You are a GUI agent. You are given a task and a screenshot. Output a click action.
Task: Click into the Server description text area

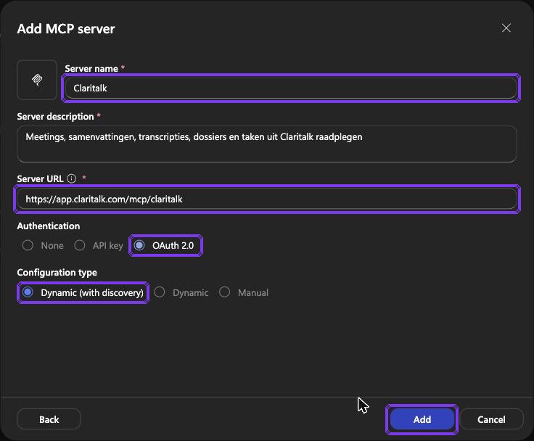click(x=267, y=144)
